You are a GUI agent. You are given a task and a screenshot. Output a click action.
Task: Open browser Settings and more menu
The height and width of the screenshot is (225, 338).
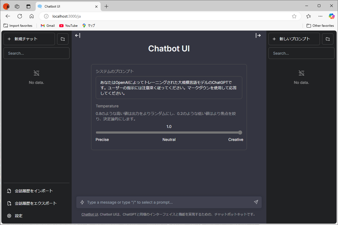(x=320, y=16)
